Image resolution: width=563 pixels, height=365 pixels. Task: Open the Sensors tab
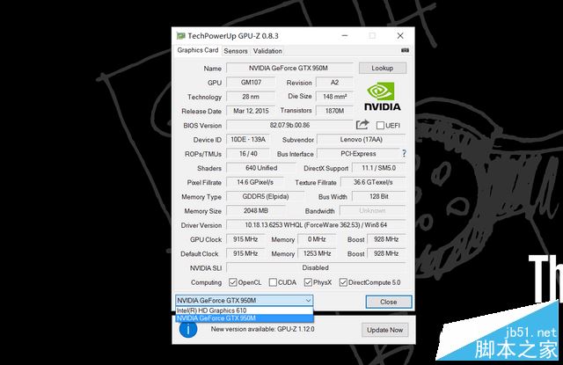coord(236,51)
